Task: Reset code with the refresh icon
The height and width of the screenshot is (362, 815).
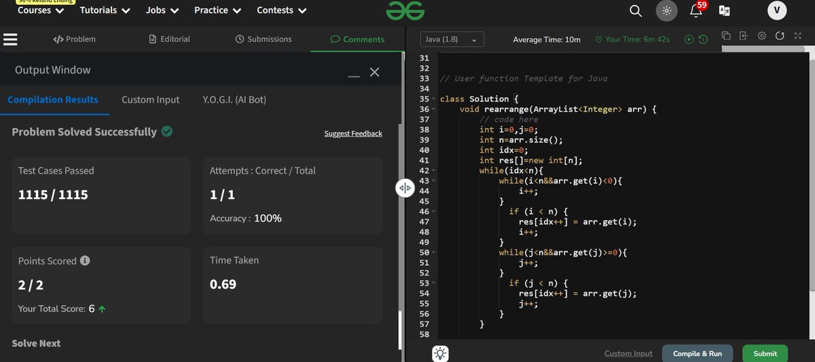Action: coord(779,36)
